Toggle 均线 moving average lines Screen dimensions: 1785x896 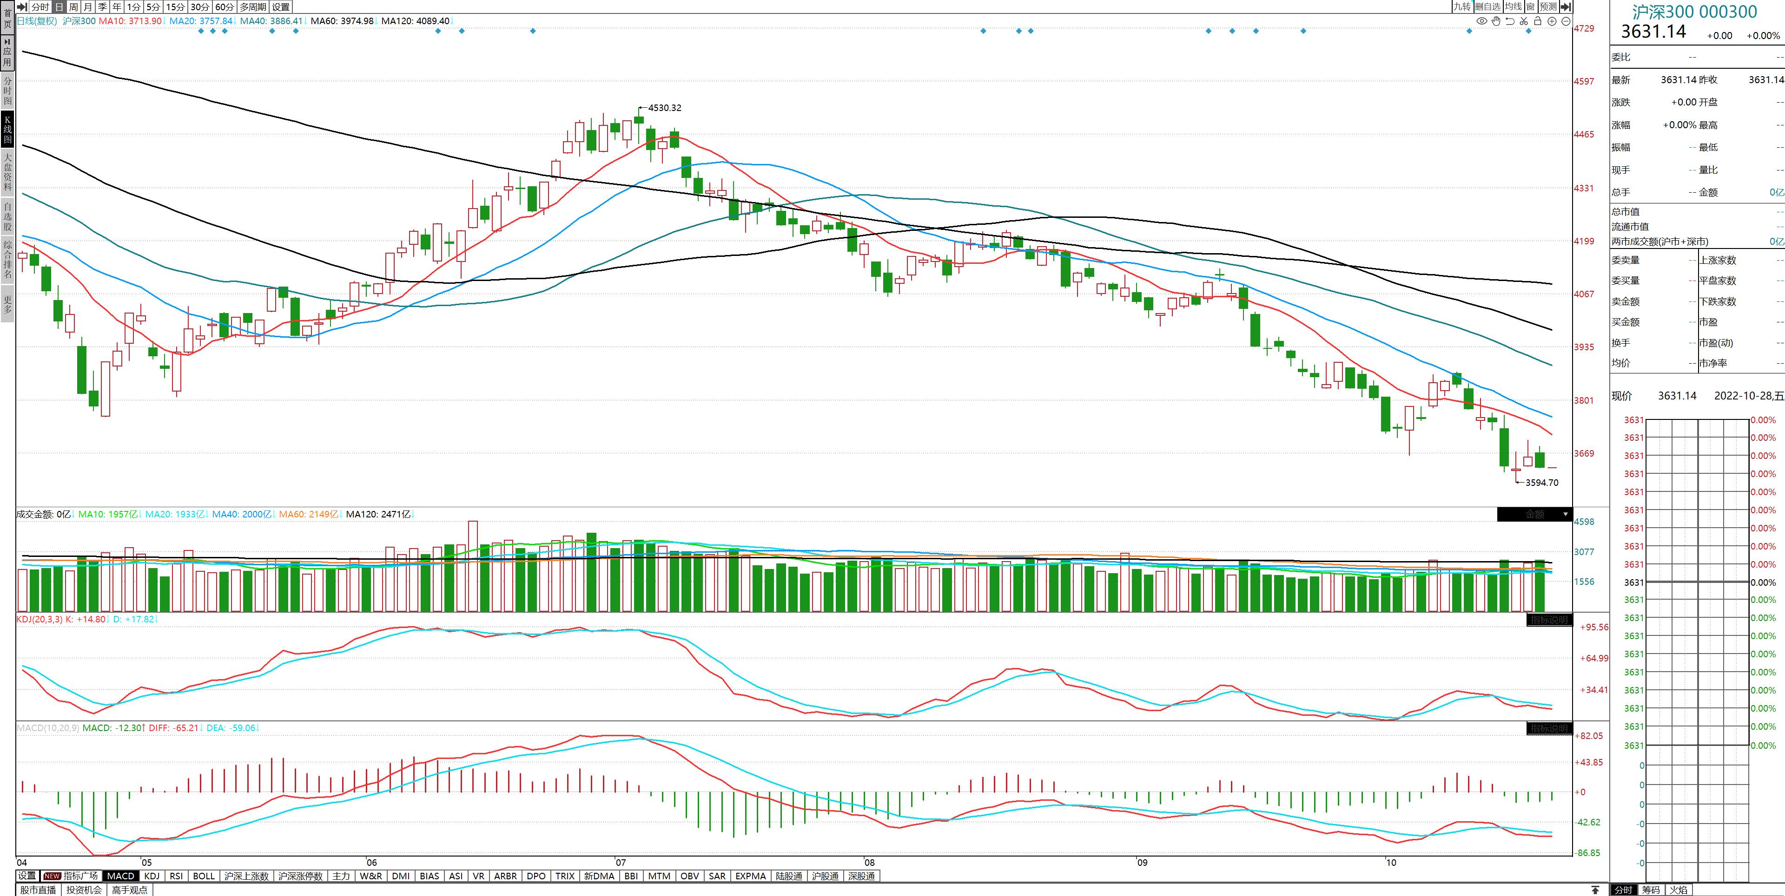(1514, 6)
